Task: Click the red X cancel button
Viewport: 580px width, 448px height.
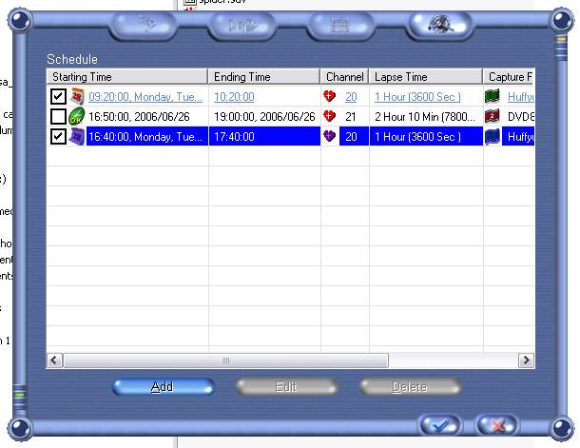Action: (x=495, y=425)
